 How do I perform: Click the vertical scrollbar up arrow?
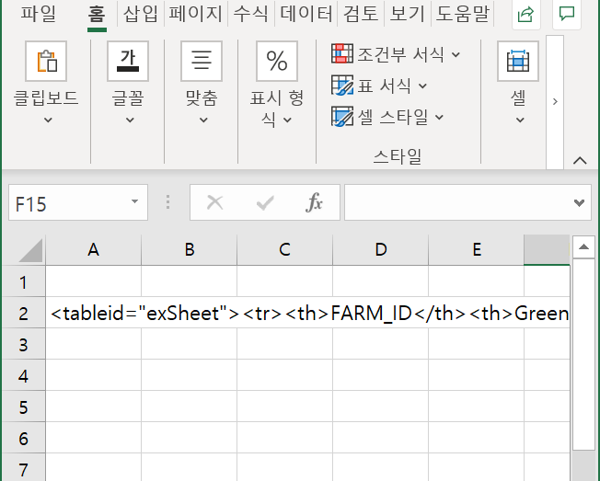[583, 247]
